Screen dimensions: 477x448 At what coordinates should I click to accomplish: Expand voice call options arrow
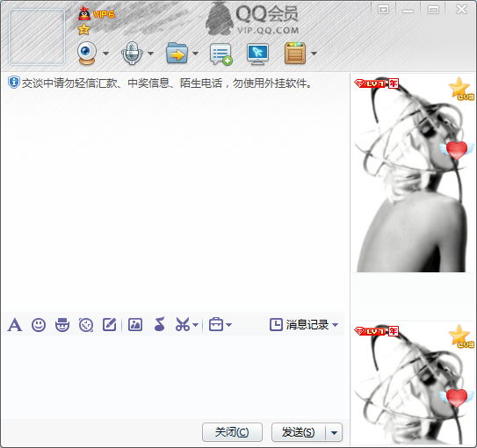[150, 54]
